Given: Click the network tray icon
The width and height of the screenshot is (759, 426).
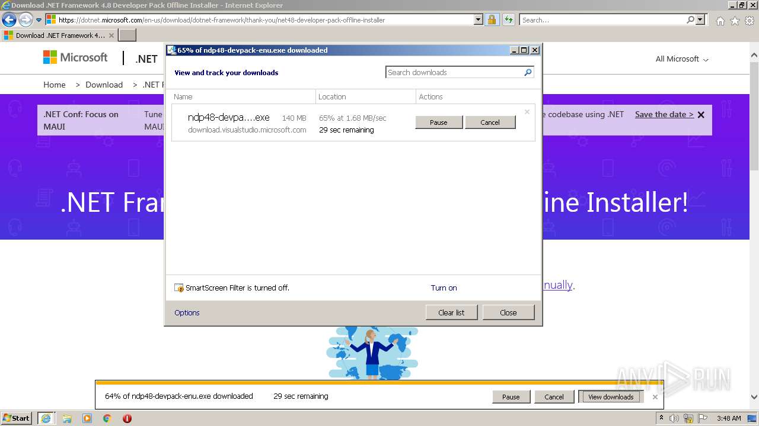Looking at the screenshot, I should [x=688, y=418].
